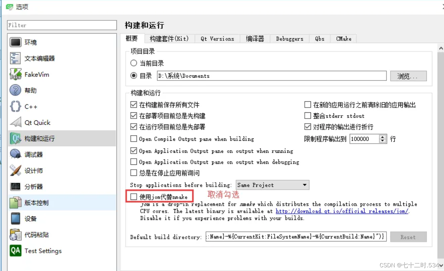Open the FakeVim settings section
444x271 pixels.
click(x=37, y=74)
